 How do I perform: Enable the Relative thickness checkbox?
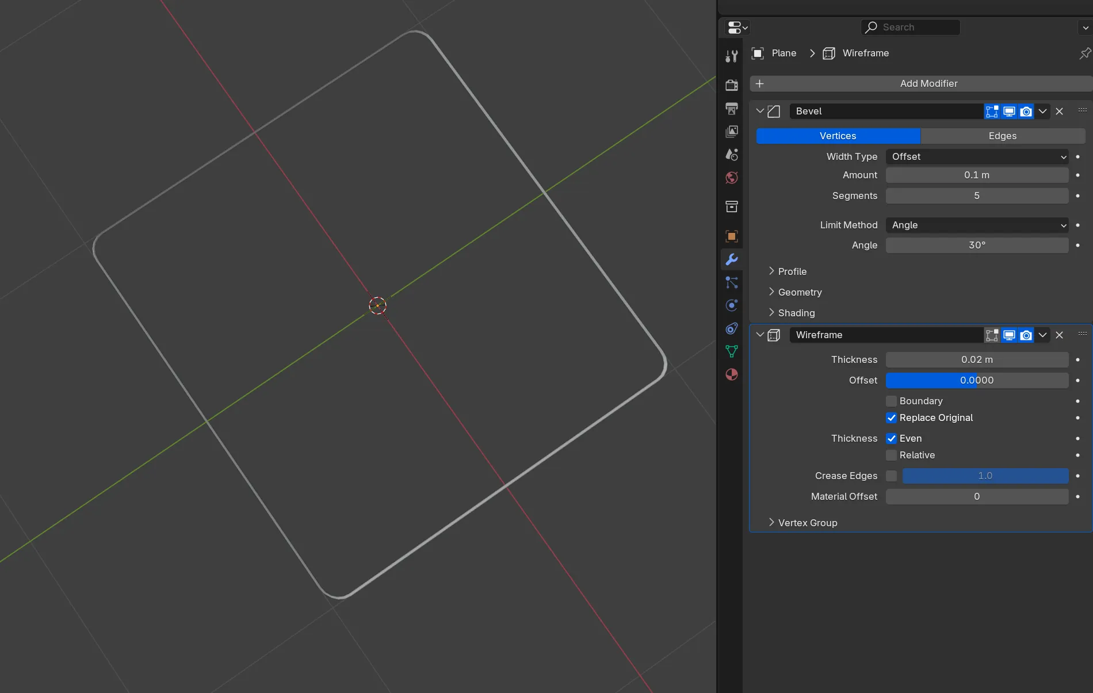(x=891, y=455)
